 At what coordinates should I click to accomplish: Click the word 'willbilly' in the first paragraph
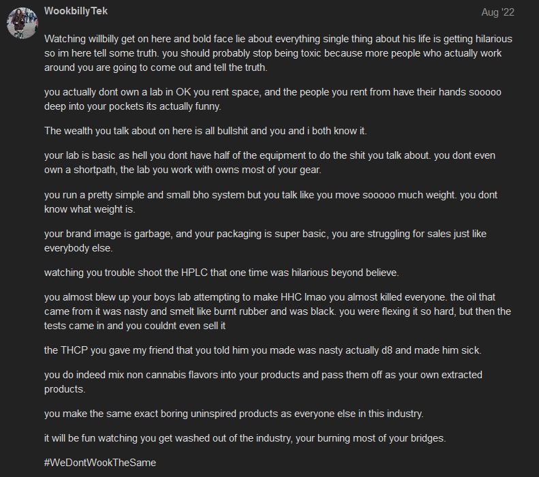pos(103,39)
